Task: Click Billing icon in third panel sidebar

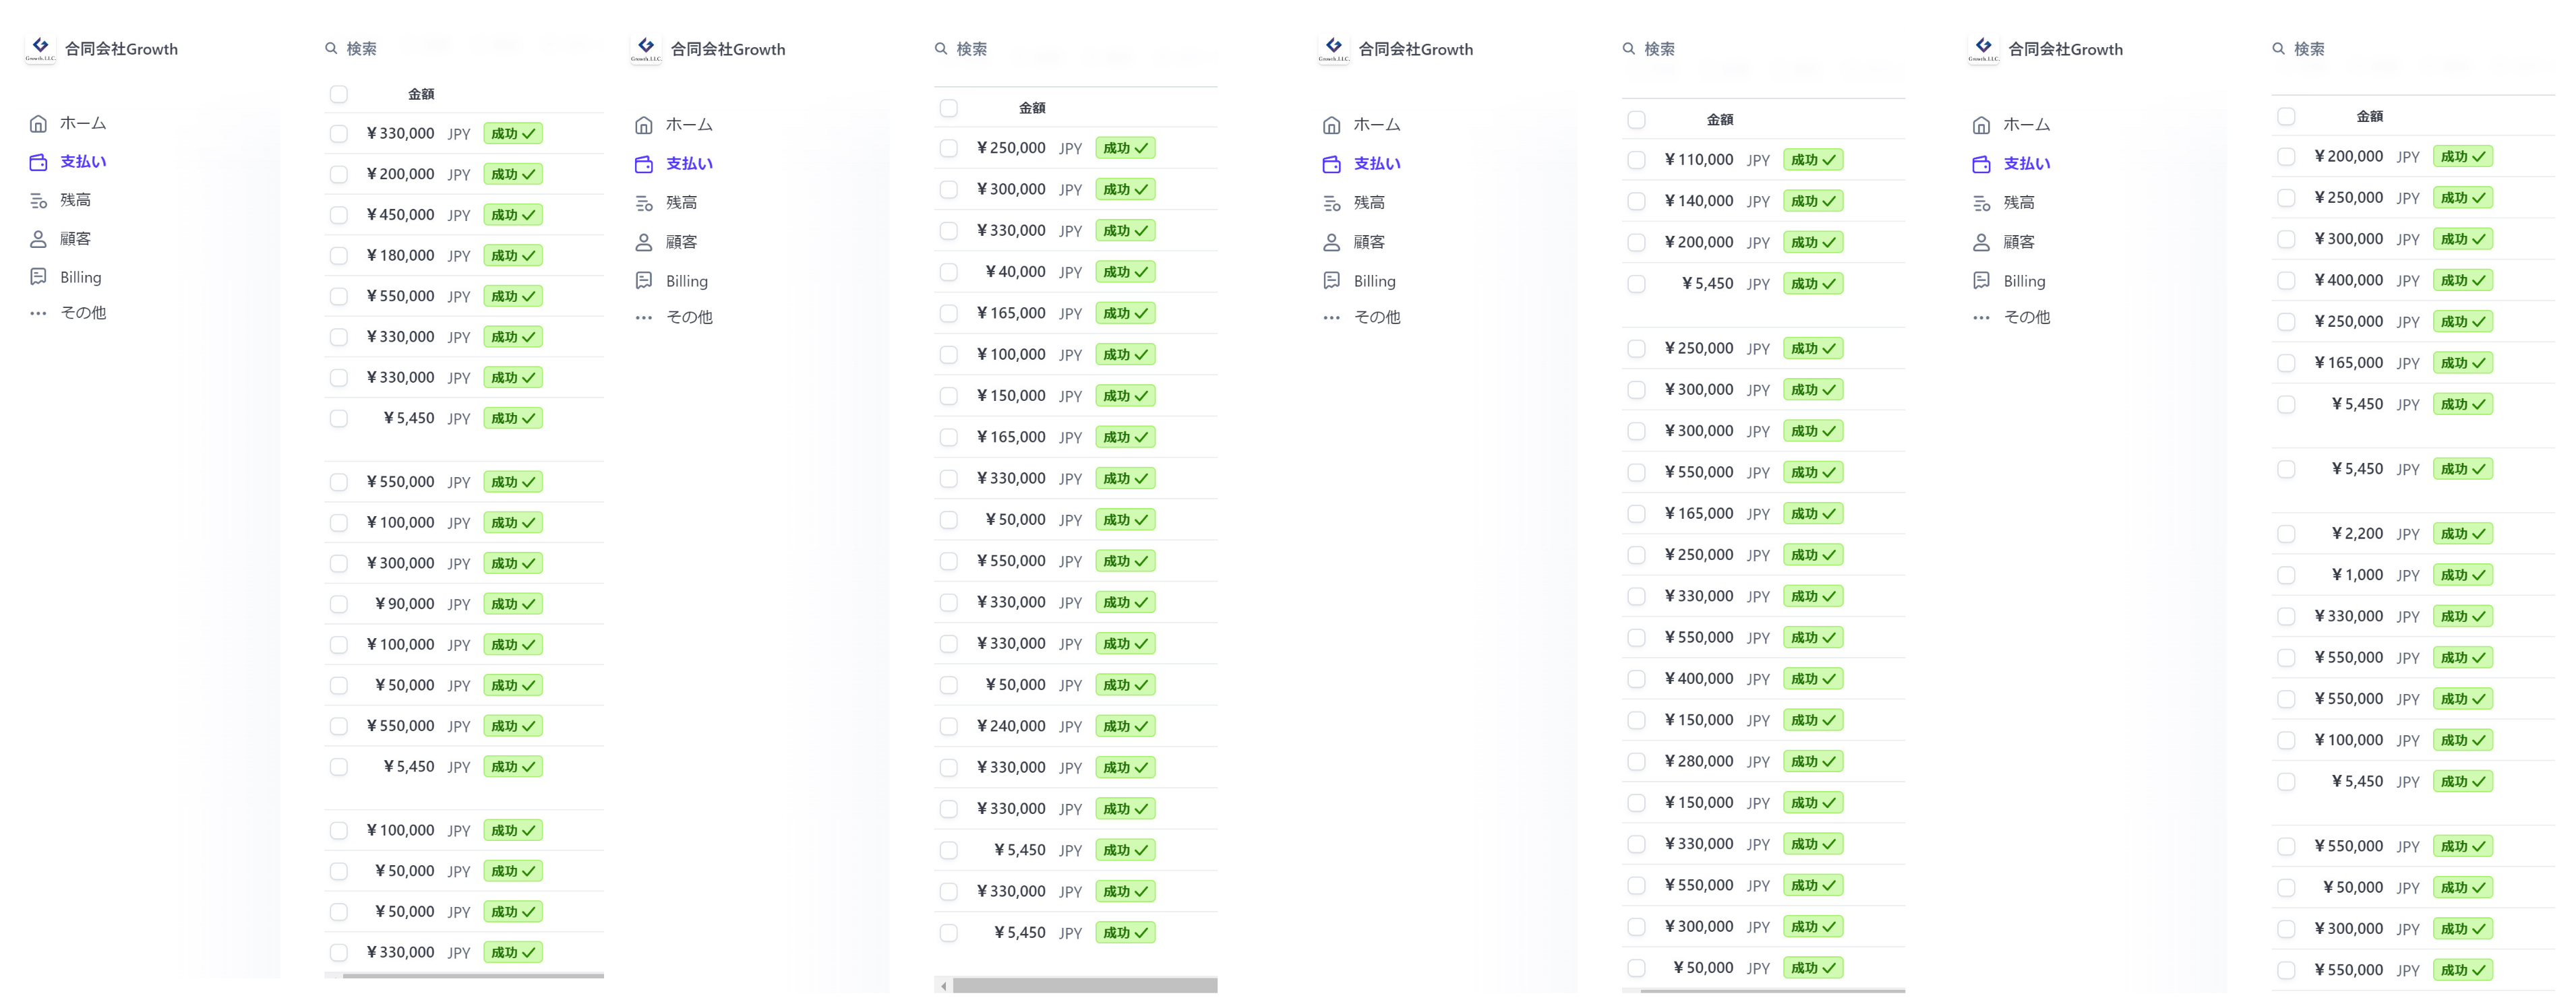Action: (1331, 282)
